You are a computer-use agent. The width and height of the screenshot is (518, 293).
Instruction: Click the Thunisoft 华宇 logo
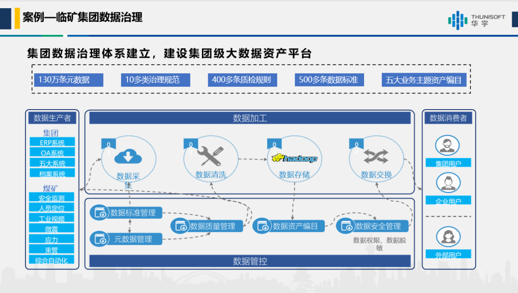(x=476, y=20)
